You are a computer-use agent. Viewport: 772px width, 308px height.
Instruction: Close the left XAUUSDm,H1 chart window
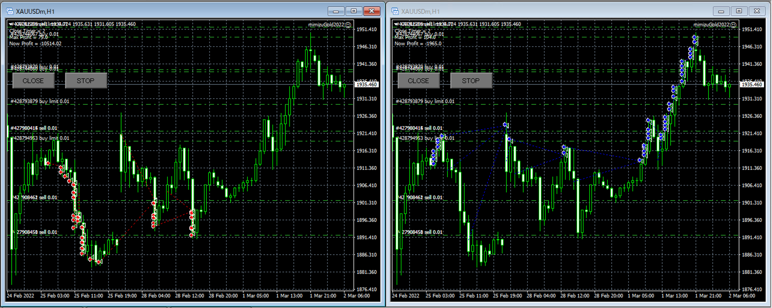click(x=372, y=11)
